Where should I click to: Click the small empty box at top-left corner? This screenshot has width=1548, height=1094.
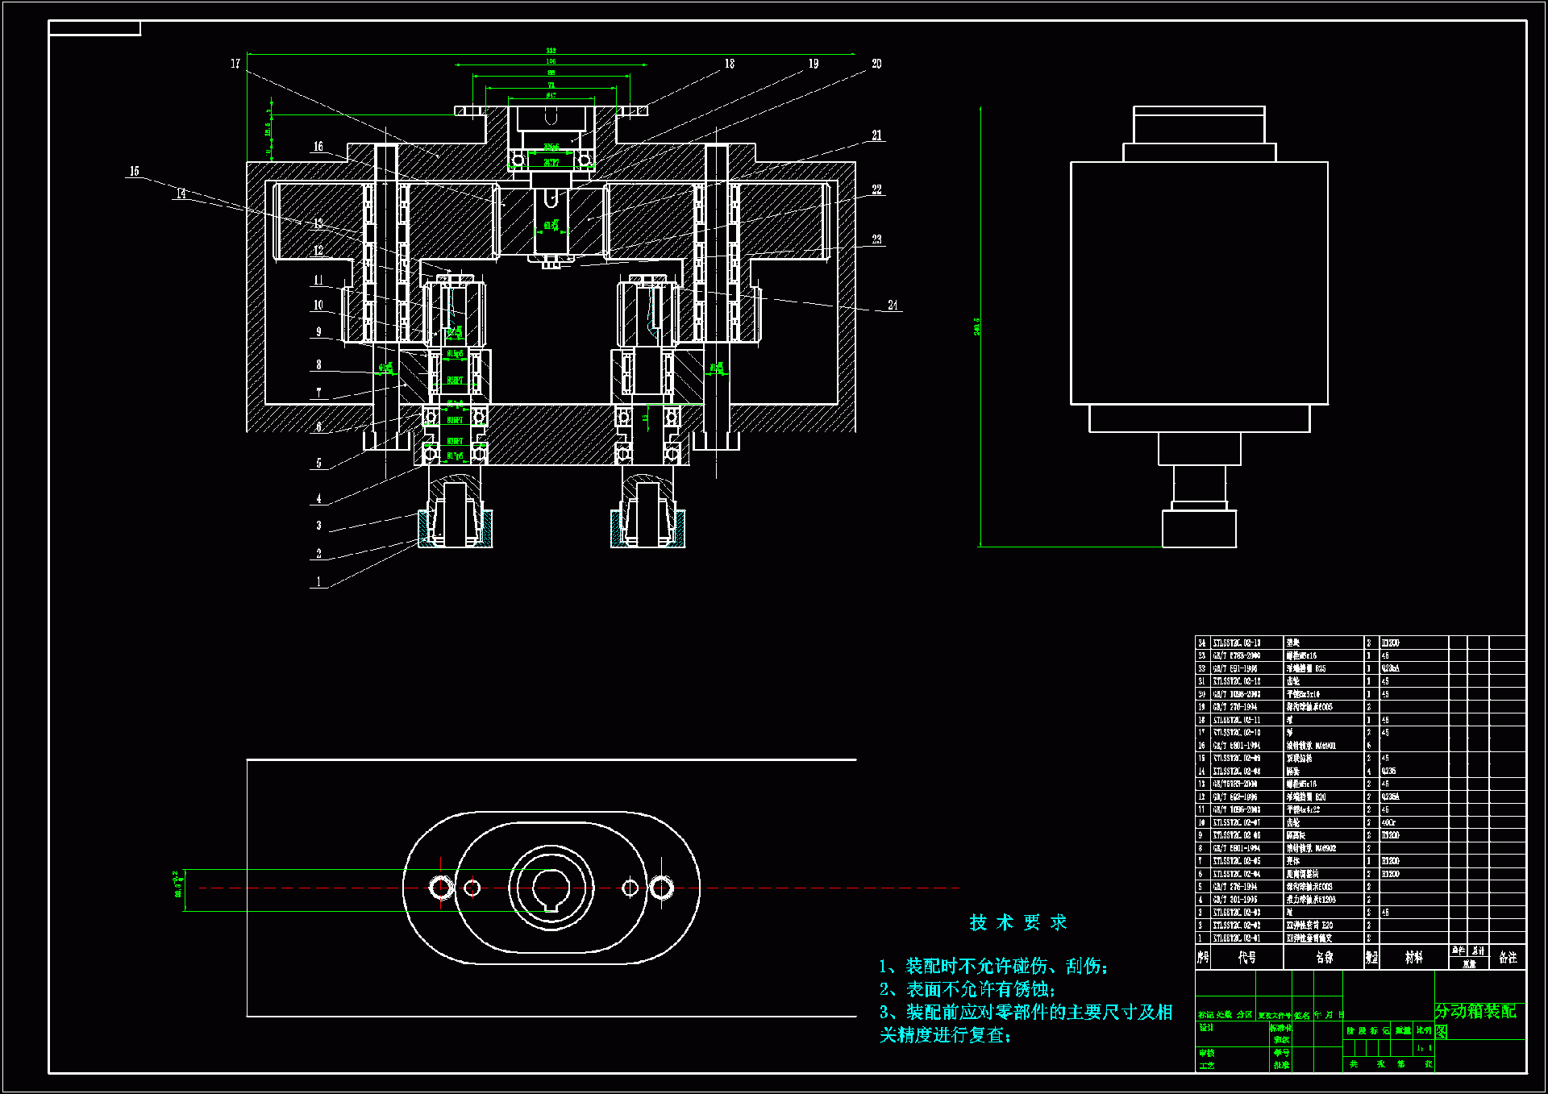94,29
